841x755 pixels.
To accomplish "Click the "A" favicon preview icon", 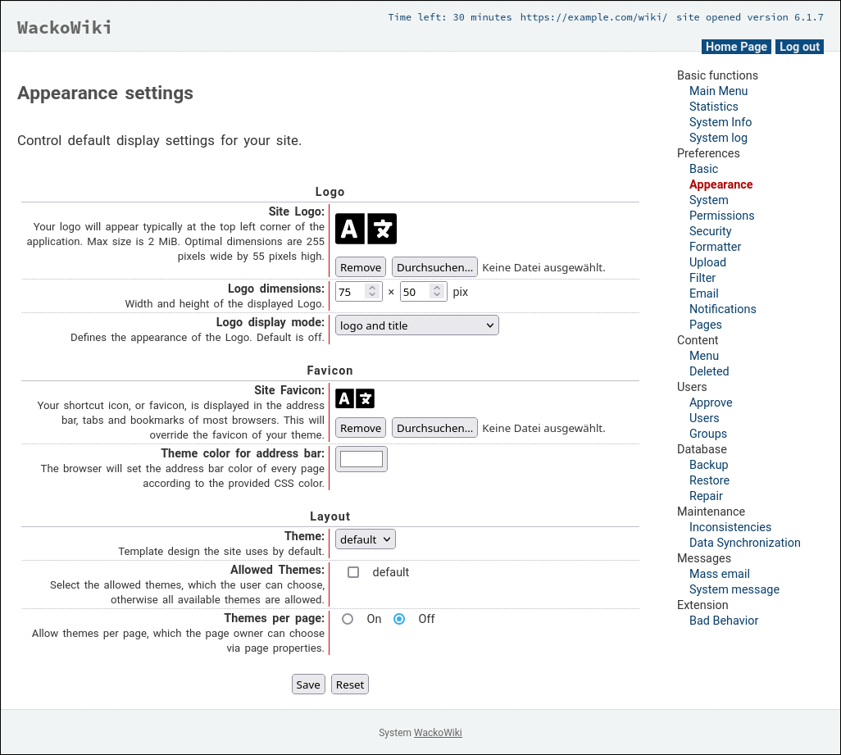I will point(344,398).
